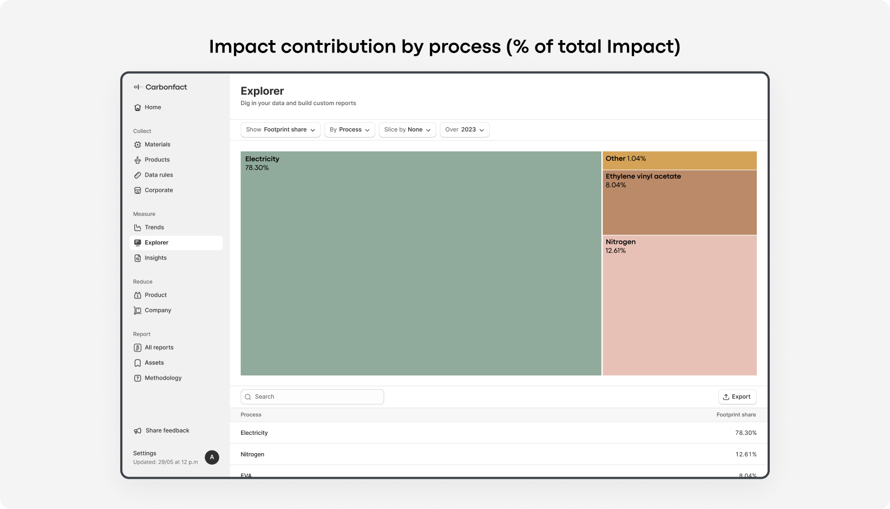Open the By Process dropdown

point(350,130)
